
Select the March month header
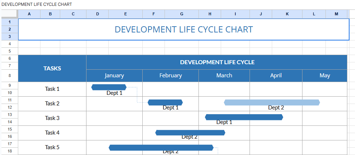[x=224, y=75]
